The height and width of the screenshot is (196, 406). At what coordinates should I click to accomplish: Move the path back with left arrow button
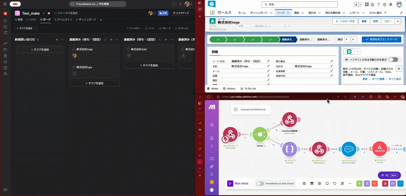click(348, 40)
